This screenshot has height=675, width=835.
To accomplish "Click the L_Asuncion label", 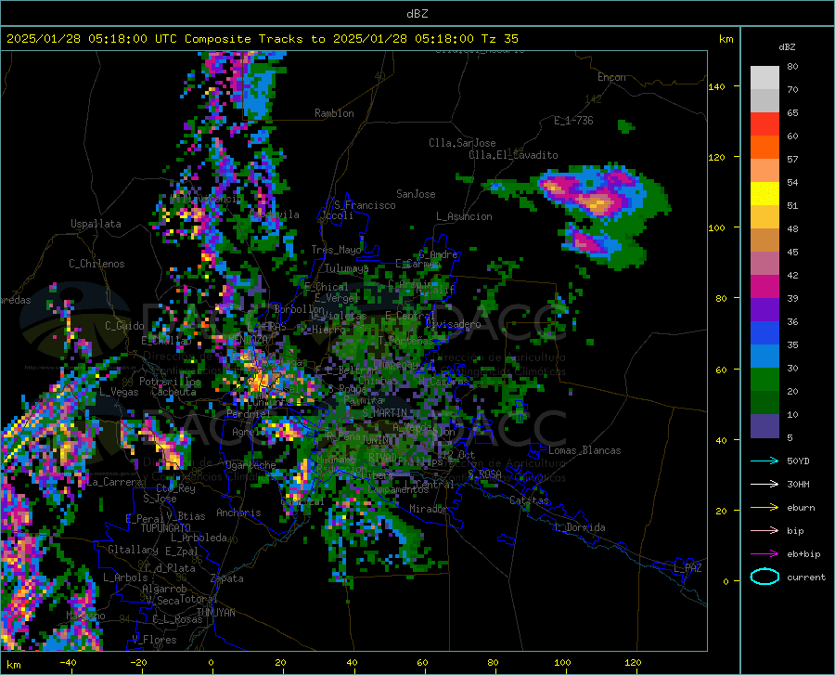I will pyautogui.click(x=464, y=216).
